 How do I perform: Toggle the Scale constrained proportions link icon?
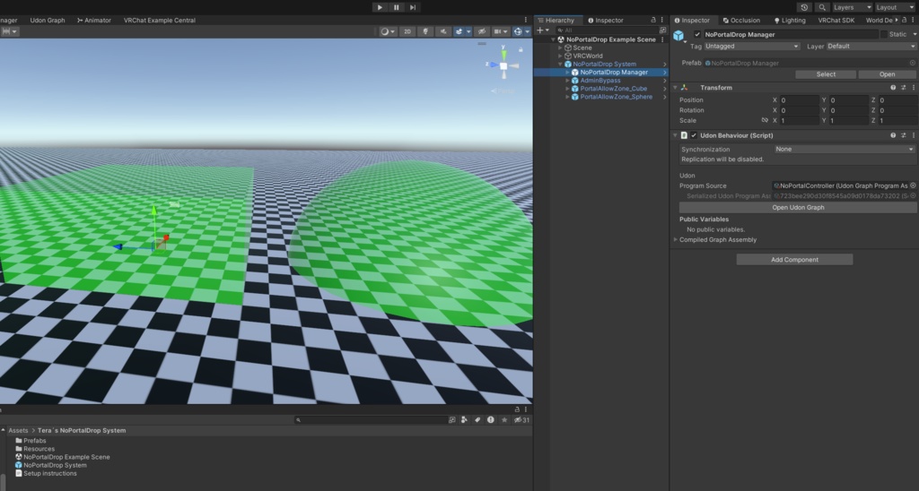(x=765, y=121)
